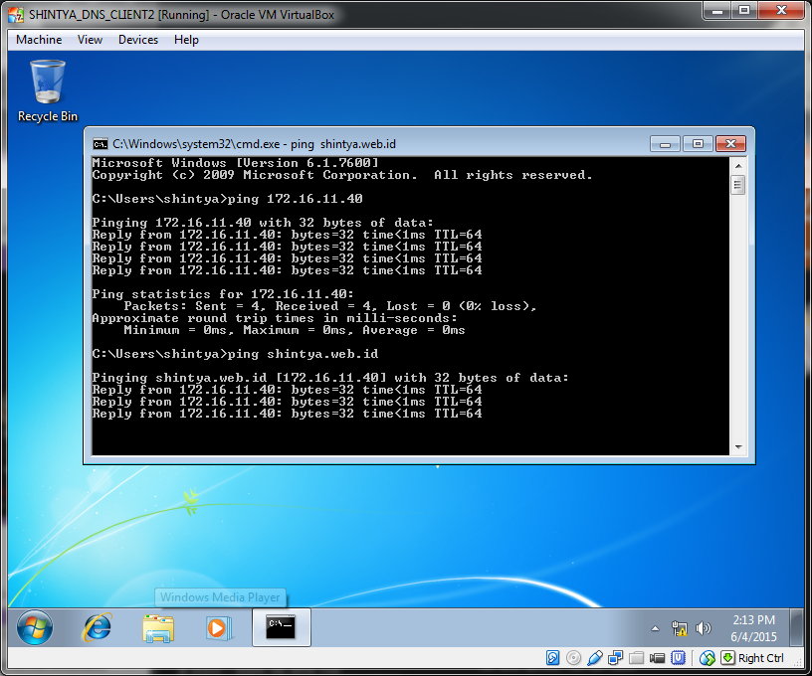Maximize the VirtualBox VM window
Image resolution: width=812 pixels, height=676 pixels.
744,10
